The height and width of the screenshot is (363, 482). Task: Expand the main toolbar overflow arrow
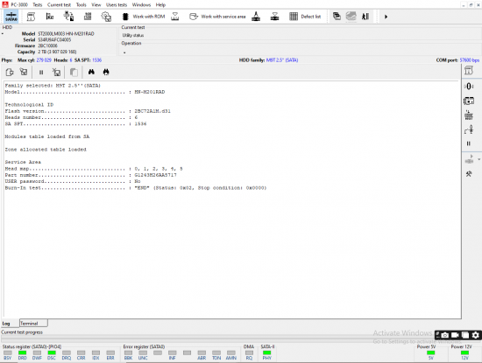pyautogui.click(x=386, y=17)
